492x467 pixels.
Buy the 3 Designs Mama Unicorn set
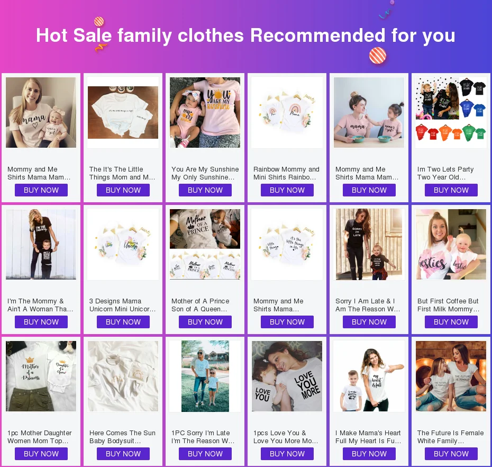[x=123, y=322]
